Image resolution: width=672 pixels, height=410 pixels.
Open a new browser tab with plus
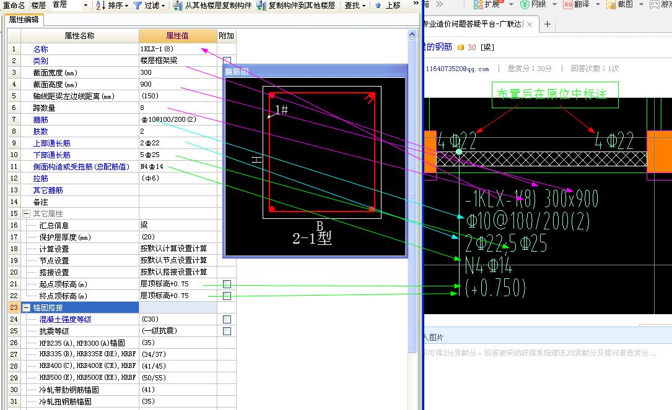click(548, 24)
